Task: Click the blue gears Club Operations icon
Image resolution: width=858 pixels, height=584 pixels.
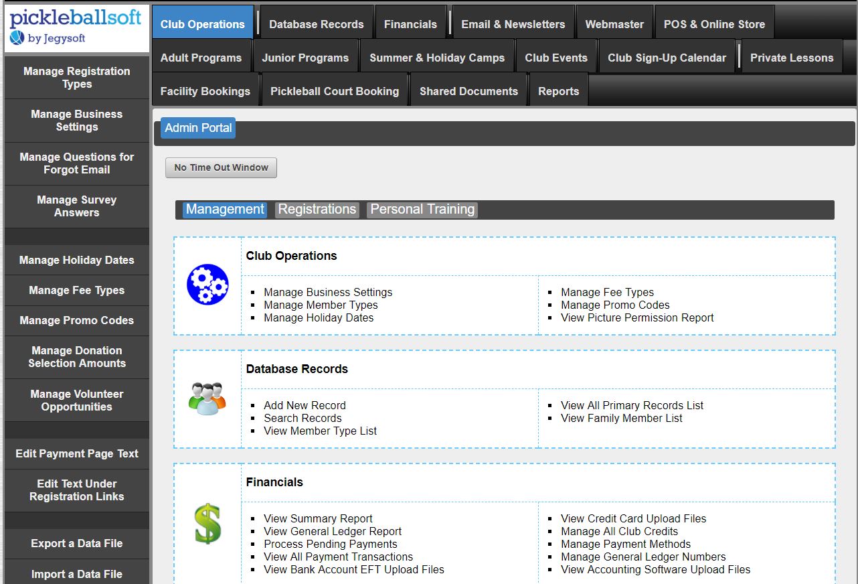Action: [207, 285]
